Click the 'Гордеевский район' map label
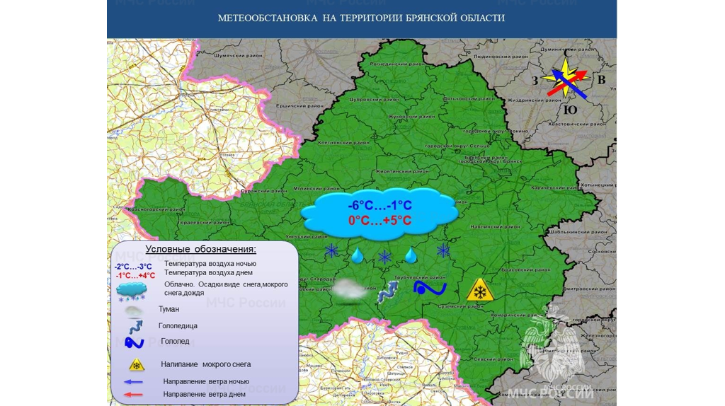 [203, 223]
